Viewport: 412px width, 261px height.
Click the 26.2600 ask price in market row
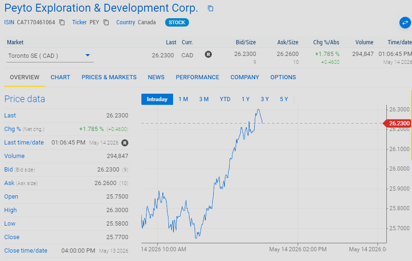tap(287, 54)
